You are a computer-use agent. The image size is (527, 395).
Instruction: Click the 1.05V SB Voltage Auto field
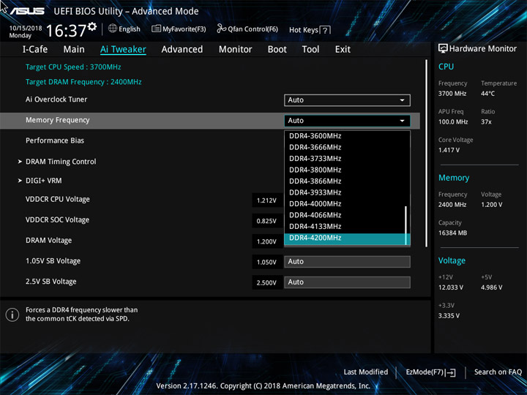point(347,262)
